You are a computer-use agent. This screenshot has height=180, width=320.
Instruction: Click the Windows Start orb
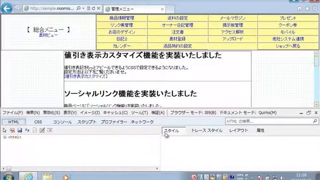(8, 176)
